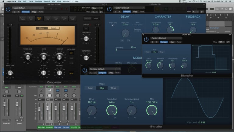Screen dimensions: 234x132
Task: Click the link icon in the LL Rhodes plugin header
Action: tap(202, 12)
